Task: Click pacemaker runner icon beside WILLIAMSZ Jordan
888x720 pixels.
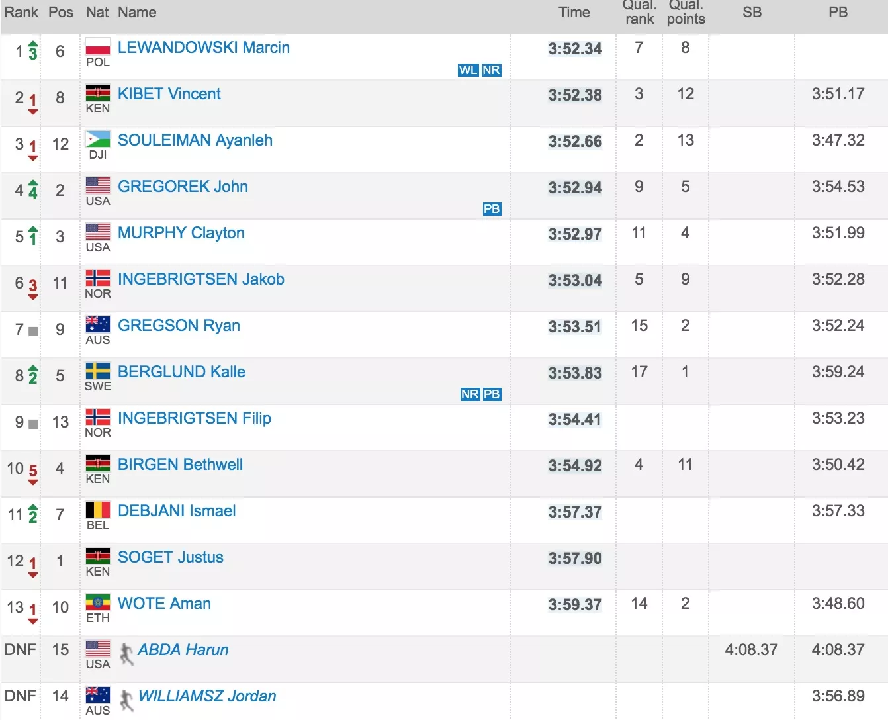Action: tap(126, 700)
